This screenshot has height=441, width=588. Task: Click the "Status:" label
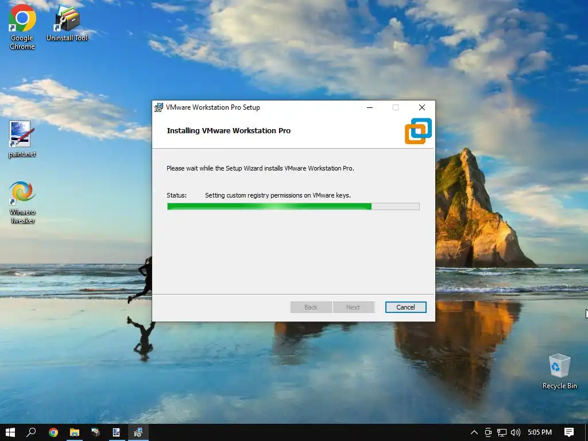point(177,195)
